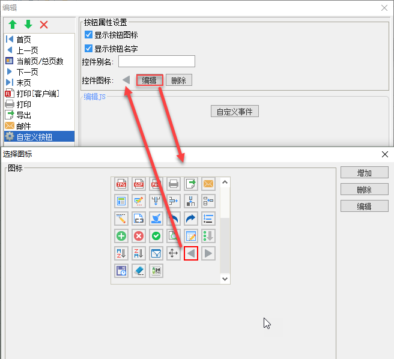
Task: Select 打印[客户端] list entry
Action: 39,94
